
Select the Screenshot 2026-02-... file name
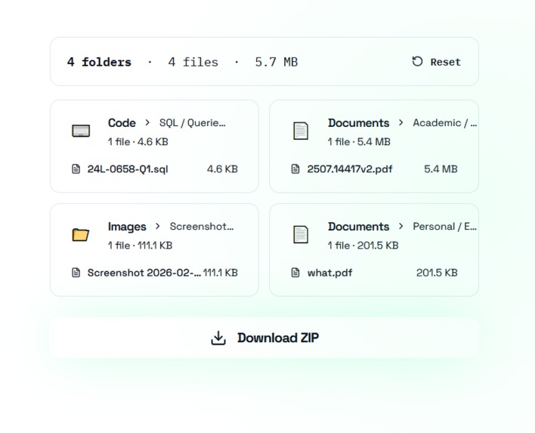pyautogui.click(x=144, y=273)
